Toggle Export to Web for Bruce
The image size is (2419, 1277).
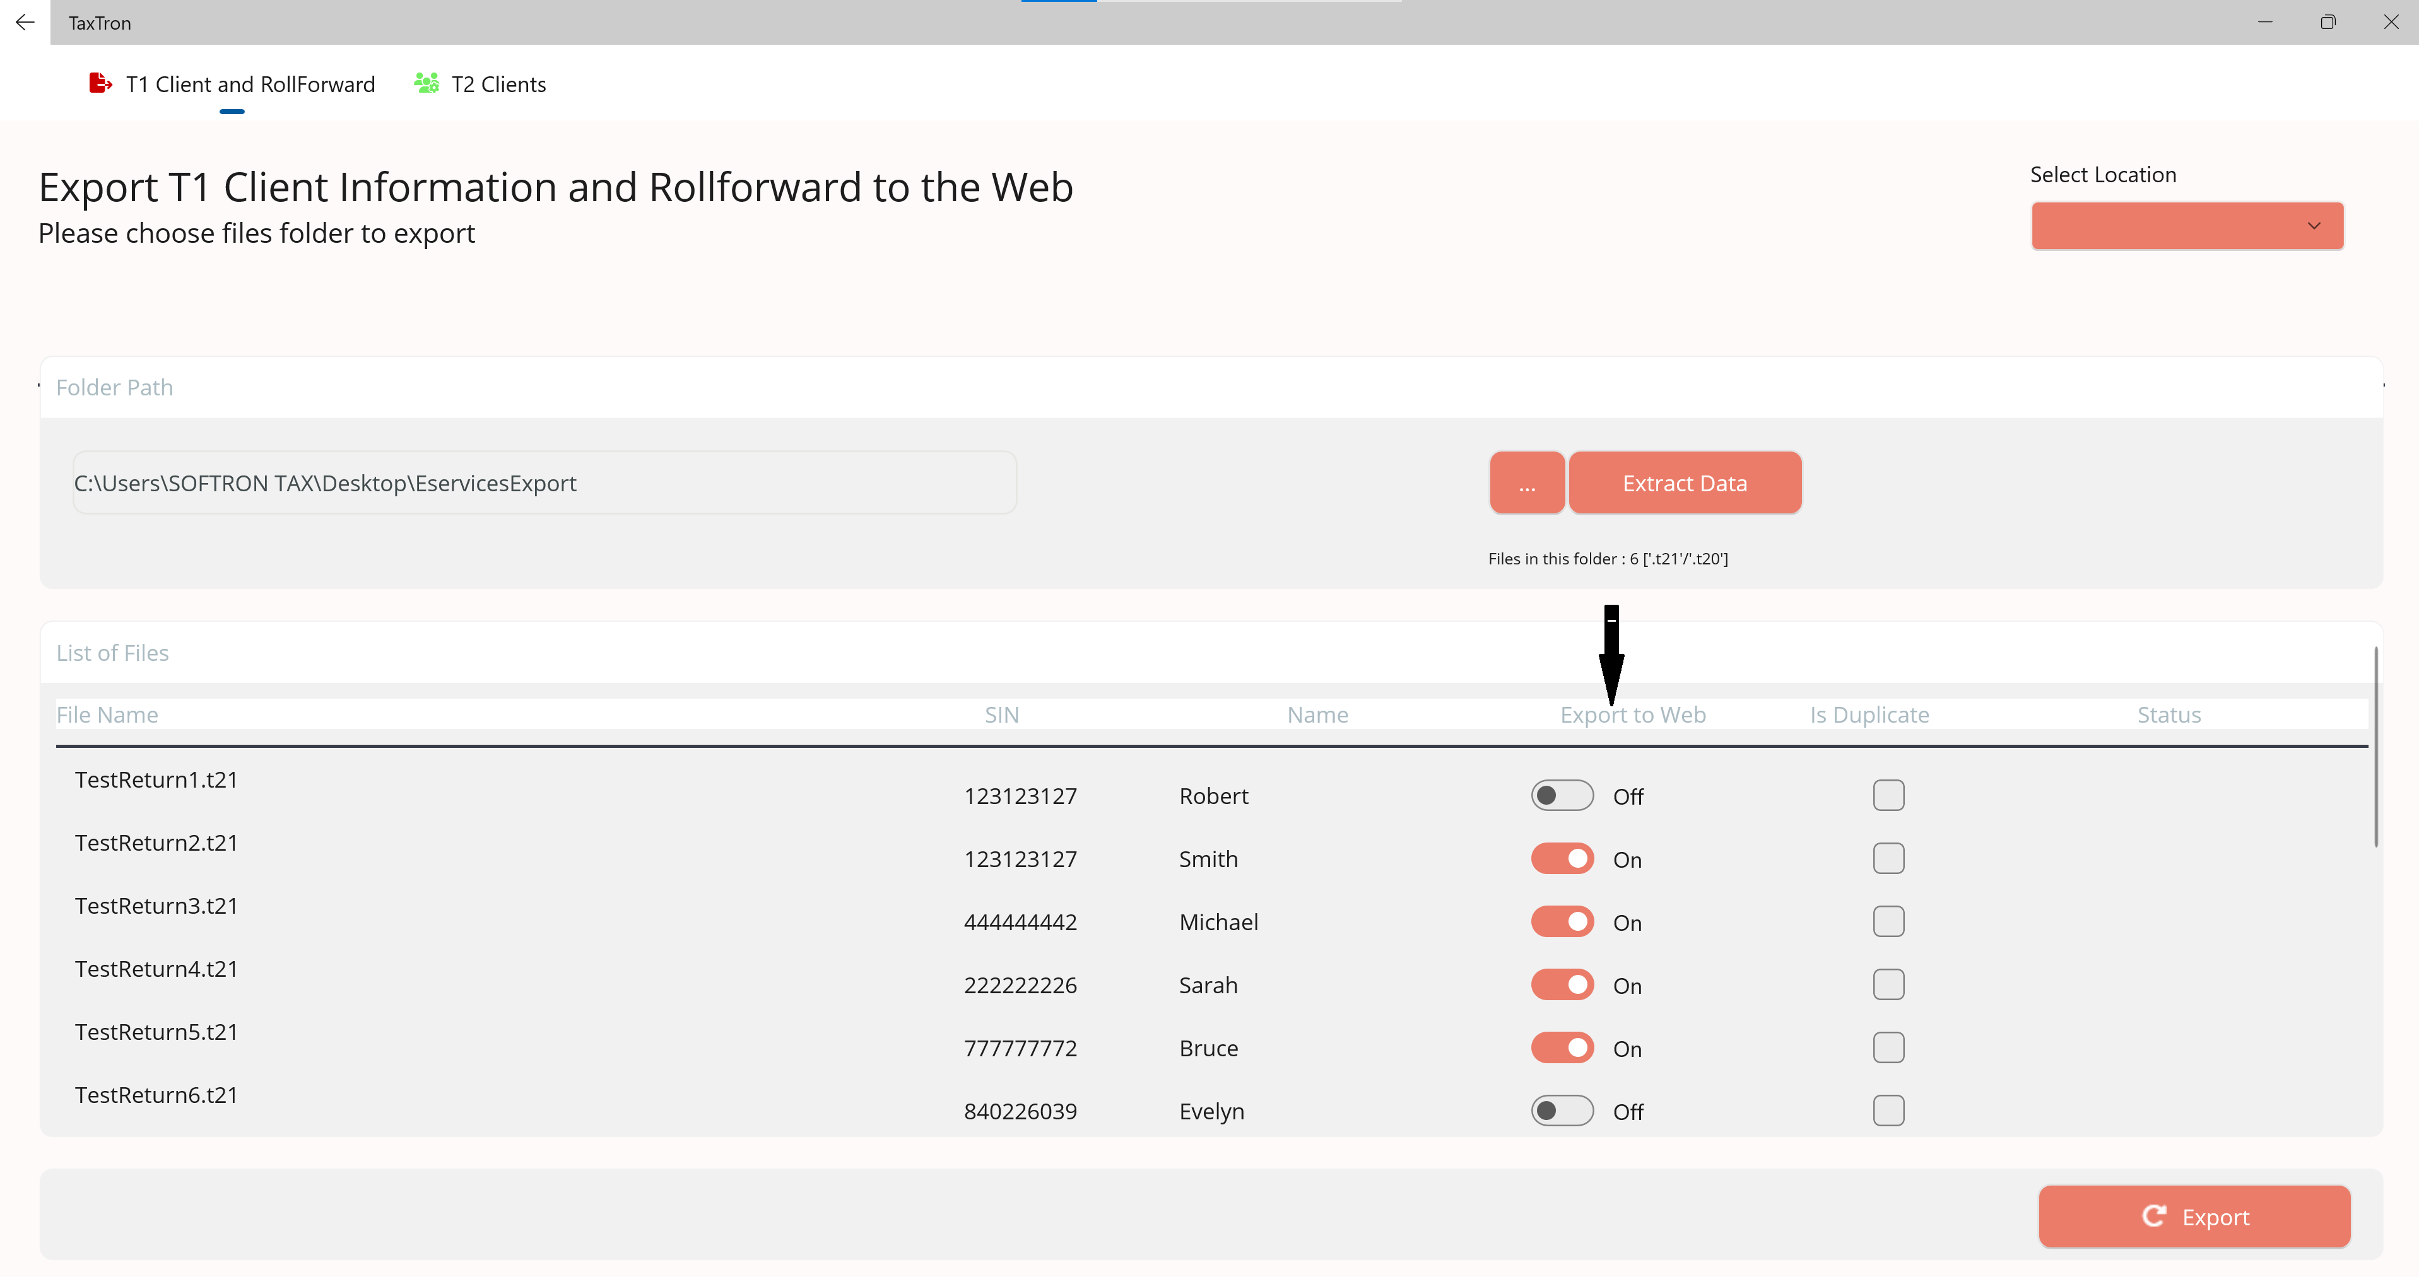point(1562,1047)
